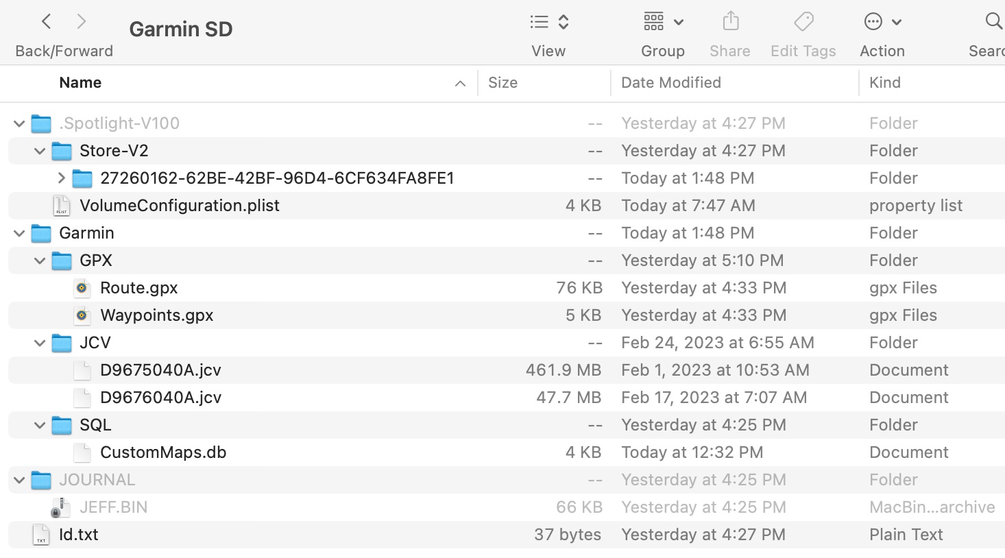Click the 461.9 MB size value

tap(564, 370)
